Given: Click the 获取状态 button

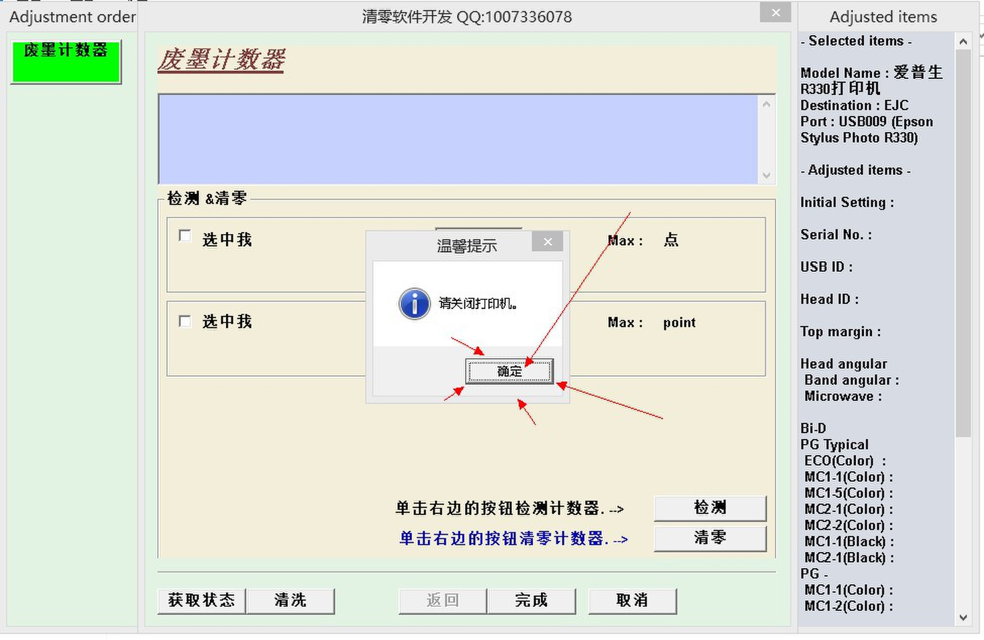Looking at the screenshot, I should pos(201,600).
